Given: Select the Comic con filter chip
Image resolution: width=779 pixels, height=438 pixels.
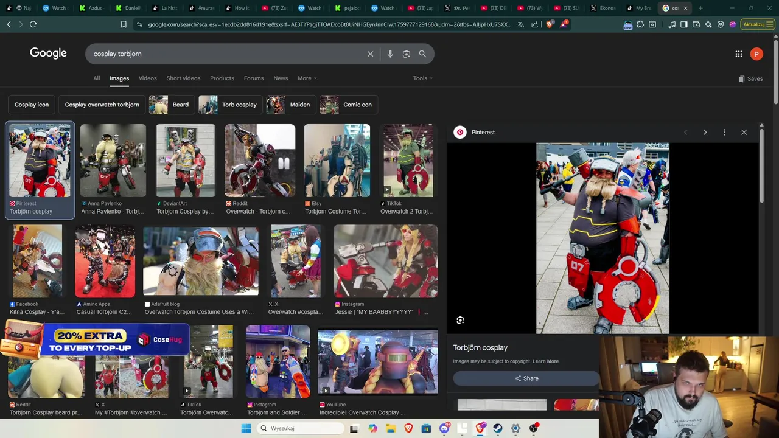Looking at the screenshot, I should pyautogui.click(x=349, y=105).
